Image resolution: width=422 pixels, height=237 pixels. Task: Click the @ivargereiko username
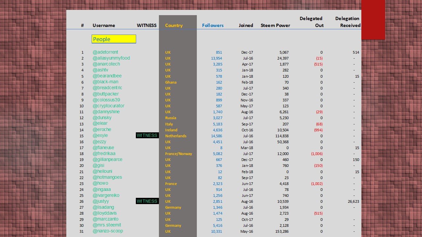click(106, 195)
